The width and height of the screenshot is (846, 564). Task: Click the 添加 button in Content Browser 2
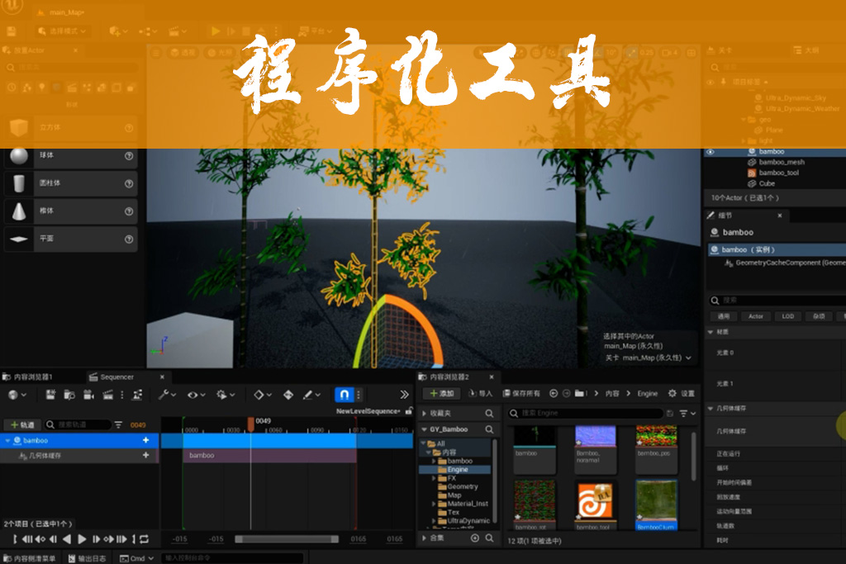tap(444, 394)
